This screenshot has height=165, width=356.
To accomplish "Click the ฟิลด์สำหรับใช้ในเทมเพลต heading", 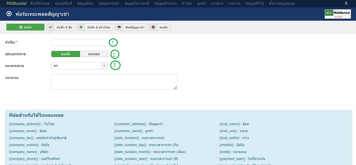I will click(x=36, y=115).
